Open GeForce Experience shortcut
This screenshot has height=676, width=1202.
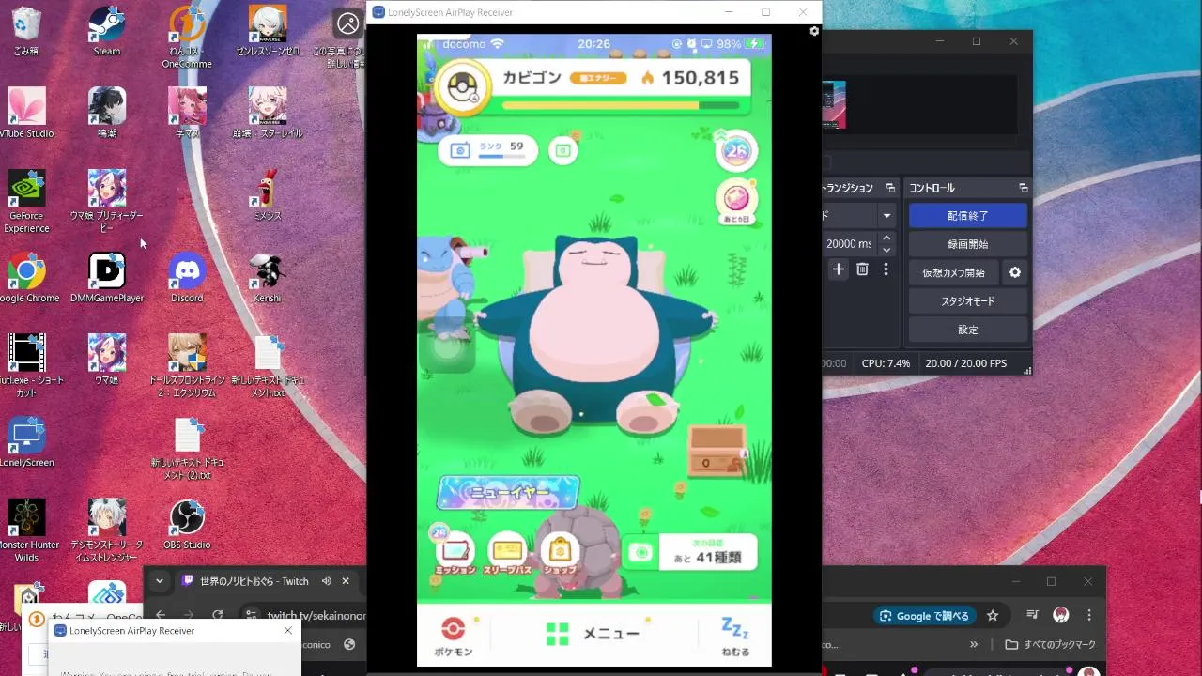tap(26, 201)
